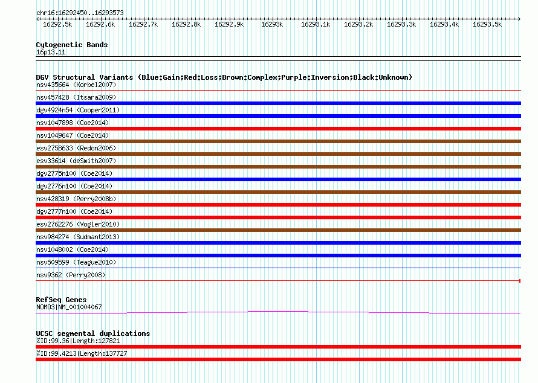Image resolution: width=538 pixels, height=383 pixels.
Task: Click the 16293.3k ruler label
Action: click(401, 24)
